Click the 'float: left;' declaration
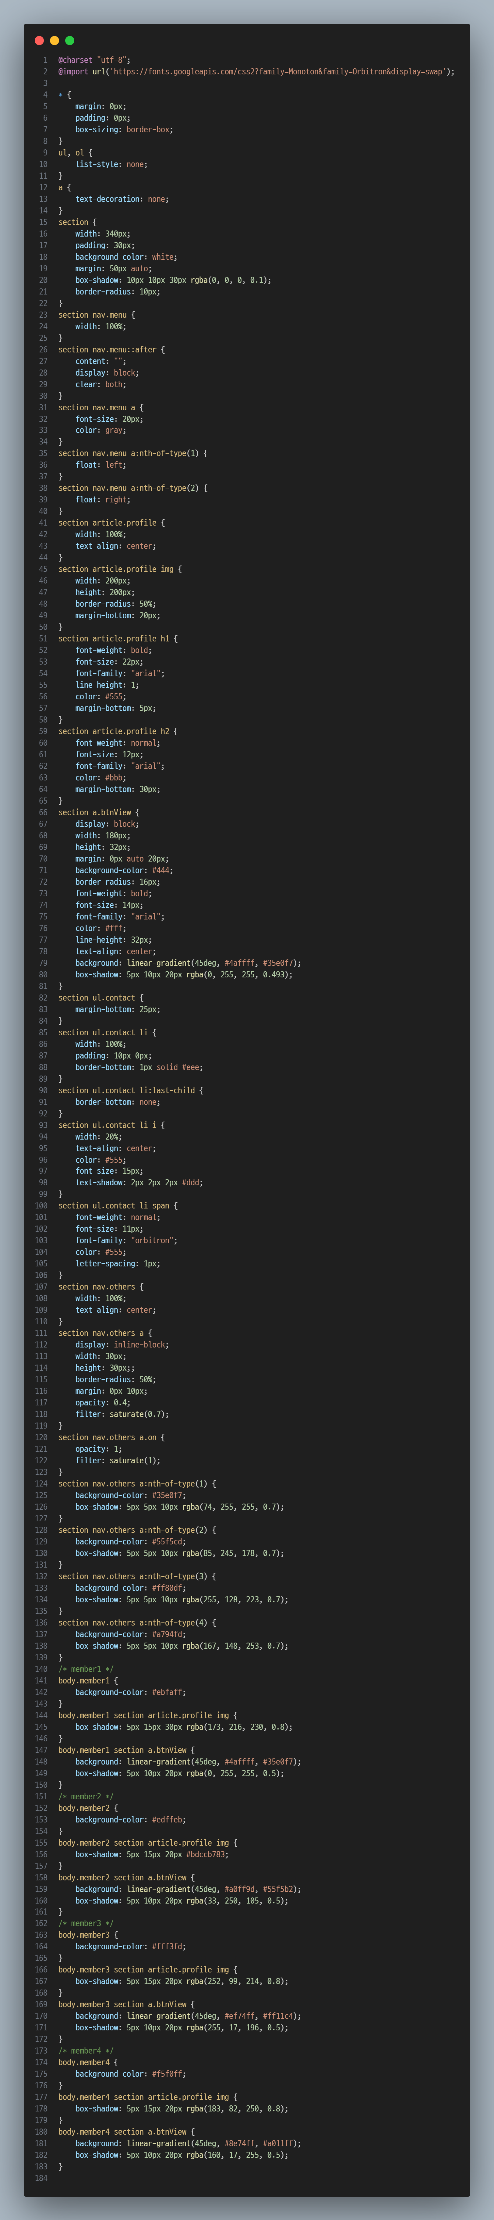Viewport: 494px width, 2220px height. pos(101,466)
